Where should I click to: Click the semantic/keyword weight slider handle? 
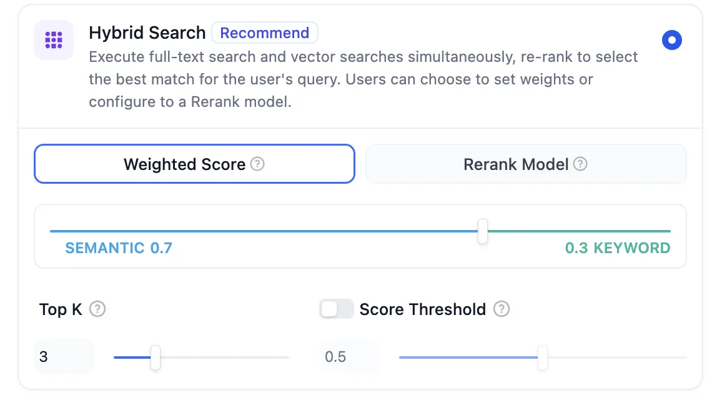pyautogui.click(x=482, y=231)
